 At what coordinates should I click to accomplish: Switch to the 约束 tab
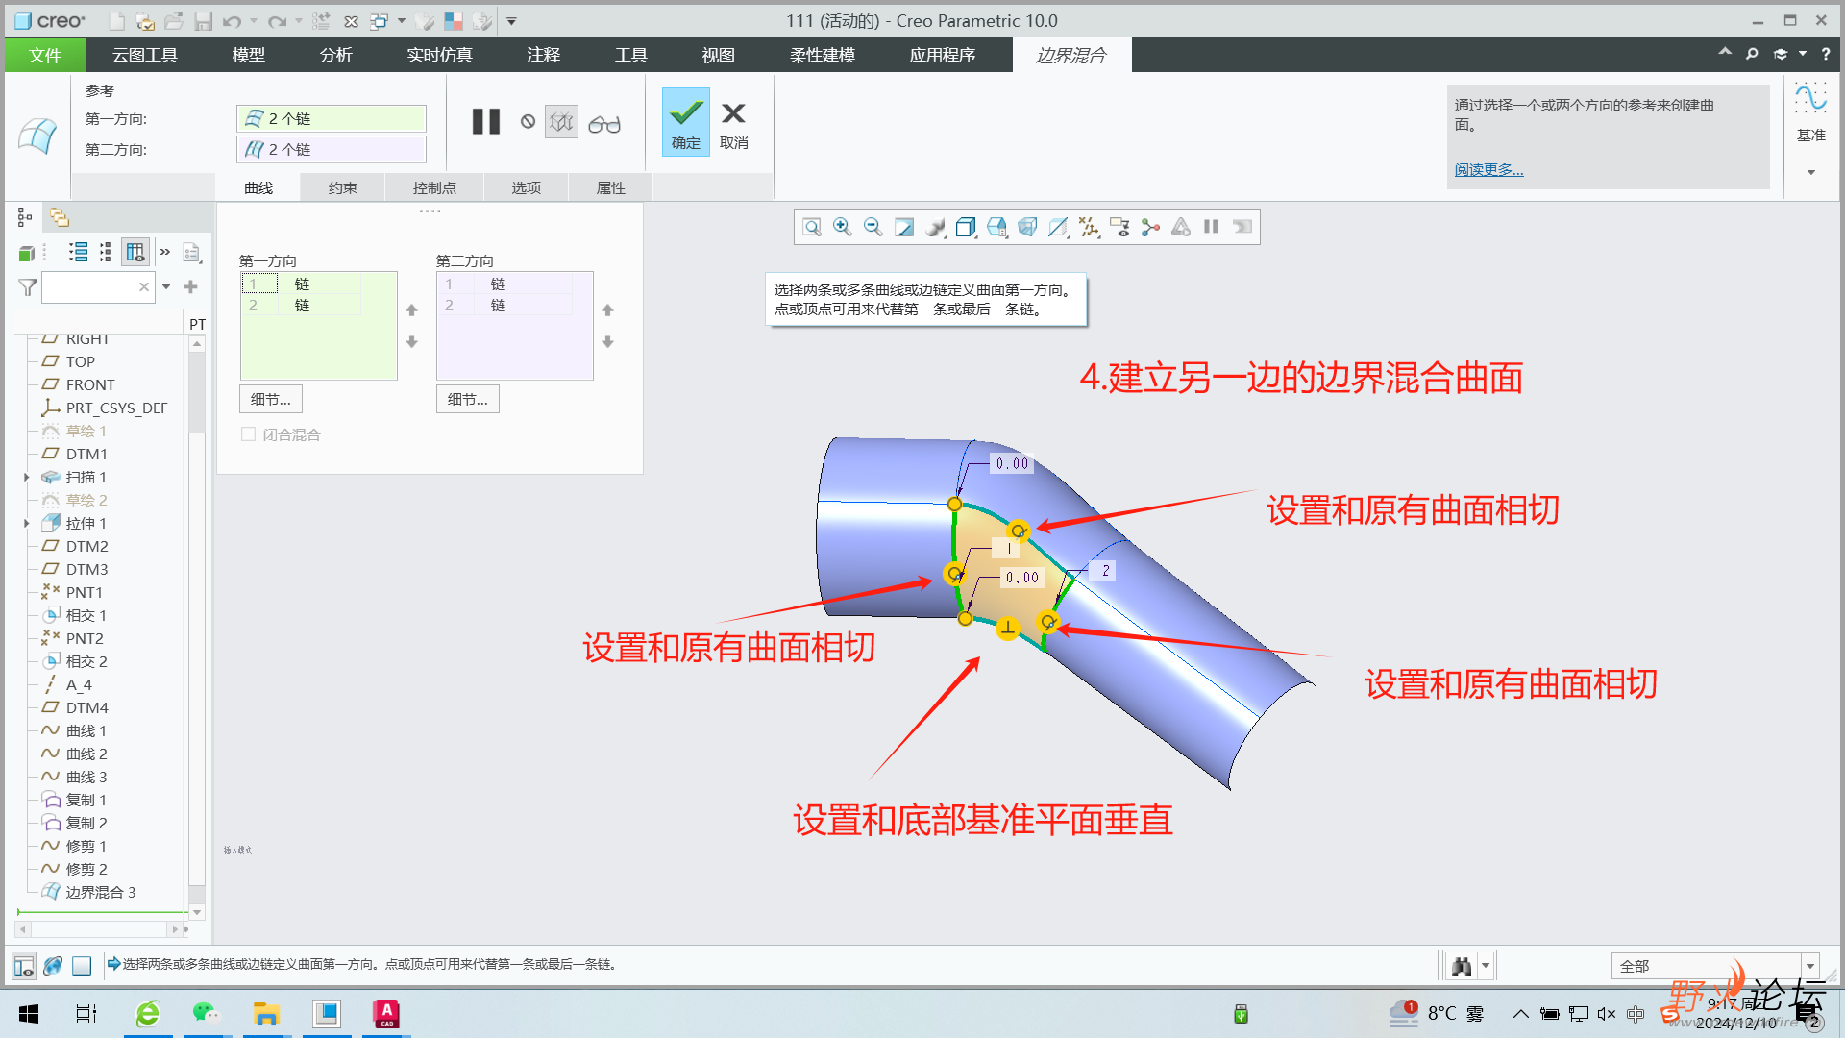pos(342,187)
